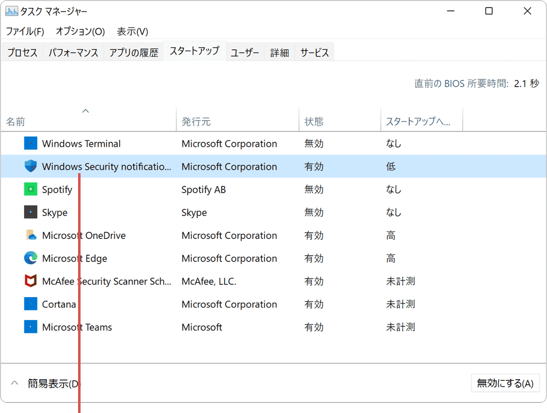Click the Skype app icon
Viewport: 547px width, 413px height.
(31, 212)
